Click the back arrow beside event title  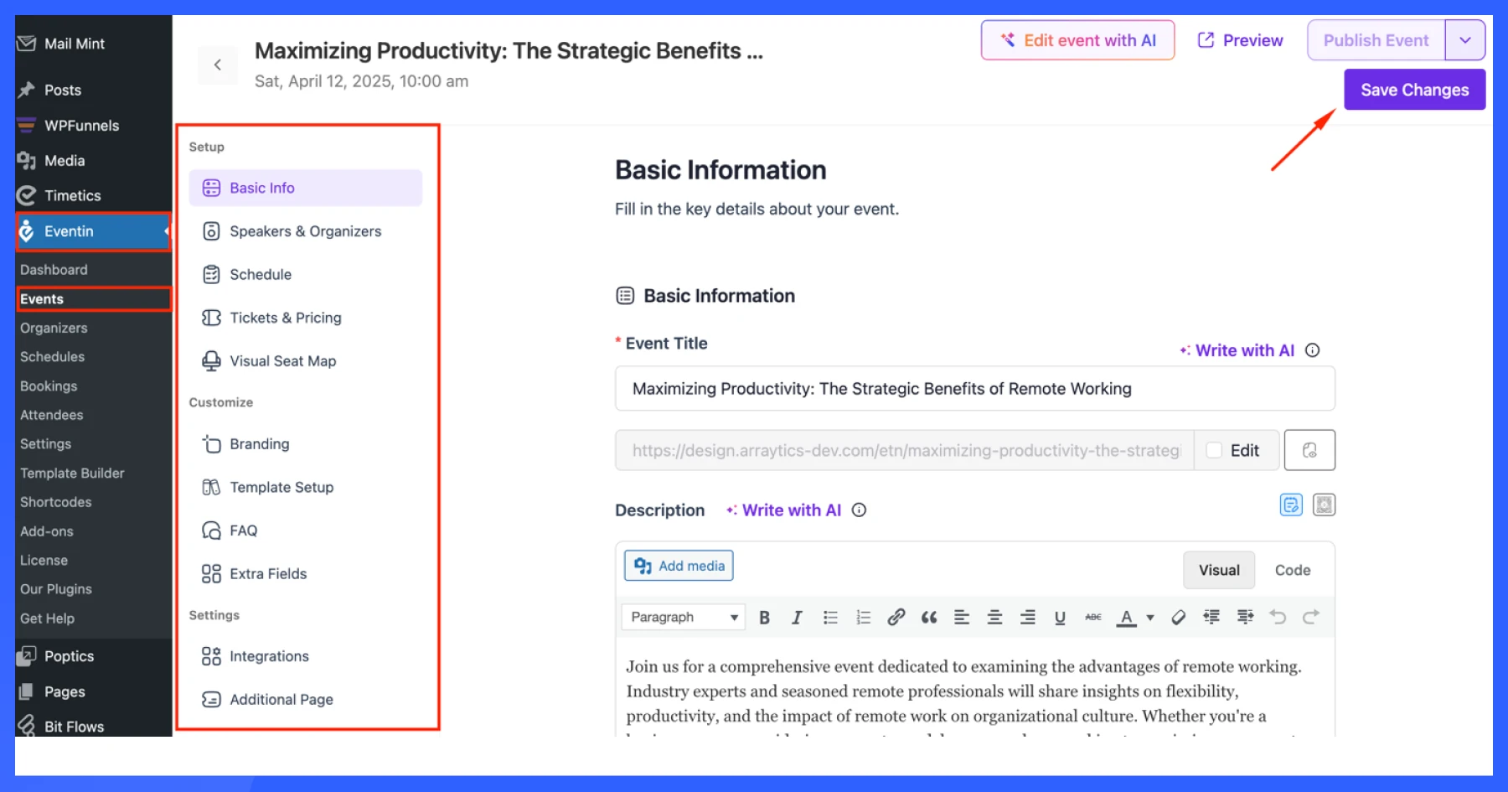[x=218, y=65]
